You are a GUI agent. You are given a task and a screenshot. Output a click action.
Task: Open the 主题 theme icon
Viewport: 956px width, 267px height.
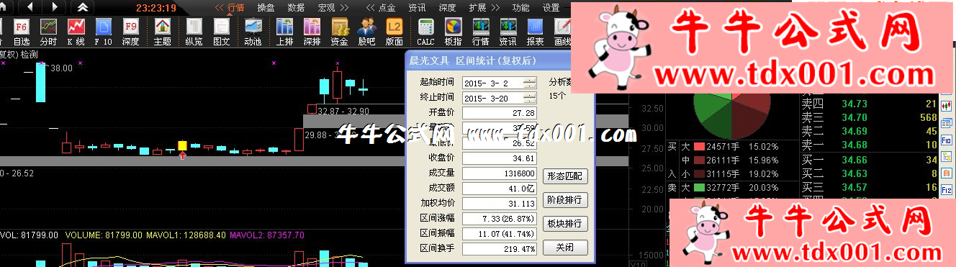(x=163, y=32)
